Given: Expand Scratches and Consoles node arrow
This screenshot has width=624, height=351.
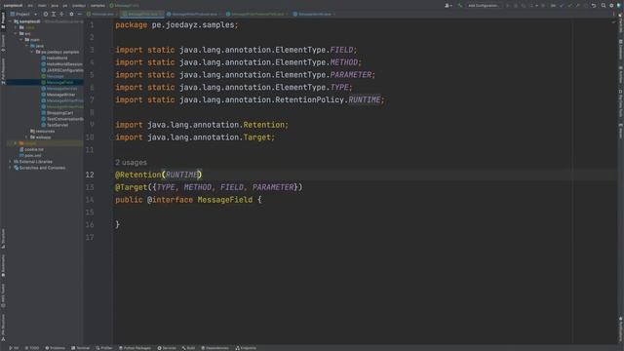Looking at the screenshot, I should 11,168.
